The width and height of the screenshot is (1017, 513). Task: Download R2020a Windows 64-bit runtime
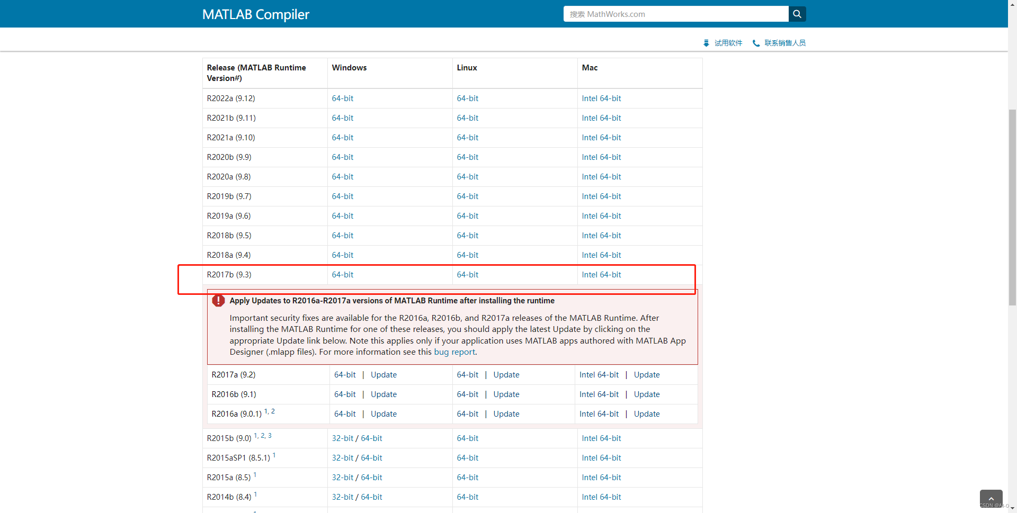point(343,177)
